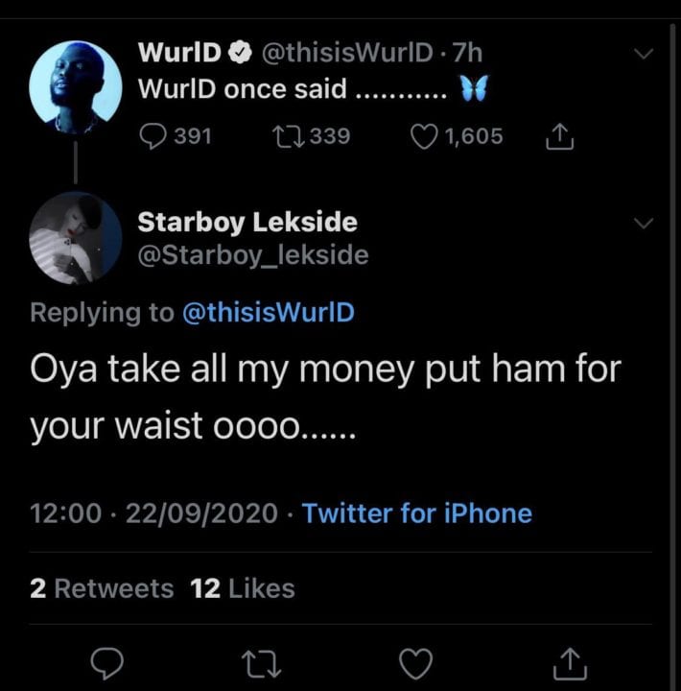
Task: Click the Starboy Lekside display name
Action: 247,222
